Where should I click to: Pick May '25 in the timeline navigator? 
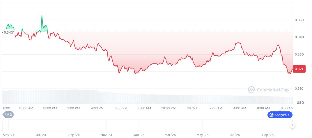(203, 135)
